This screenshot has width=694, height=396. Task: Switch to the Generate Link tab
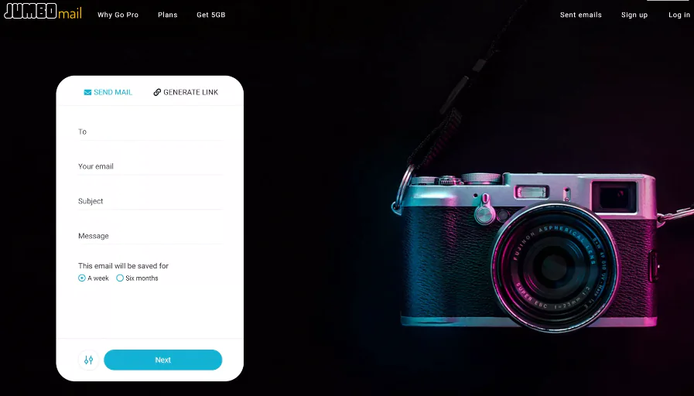coord(186,93)
